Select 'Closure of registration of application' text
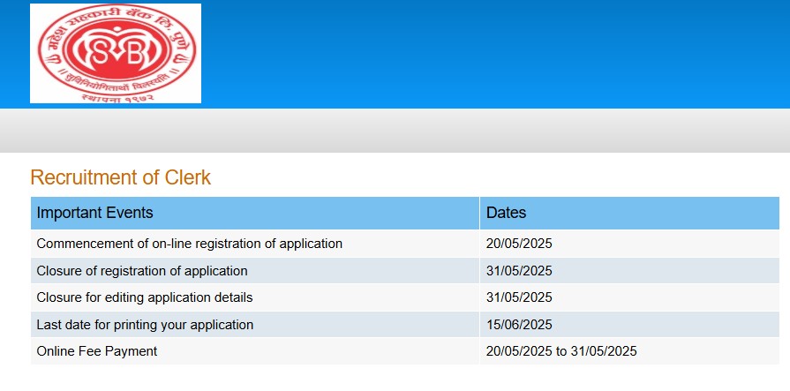The width and height of the screenshot is (790, 391). tap(142, 271)
